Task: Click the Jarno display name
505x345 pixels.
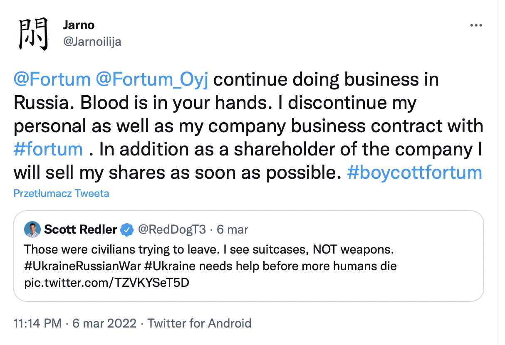Action: [x=79, y=25]
